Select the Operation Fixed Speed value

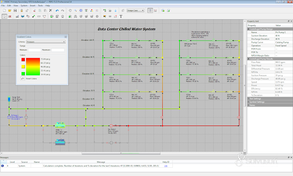click(x=283, y=46)
